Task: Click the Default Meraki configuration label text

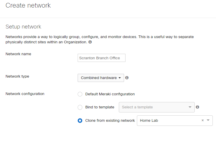Action: (110, 94)
